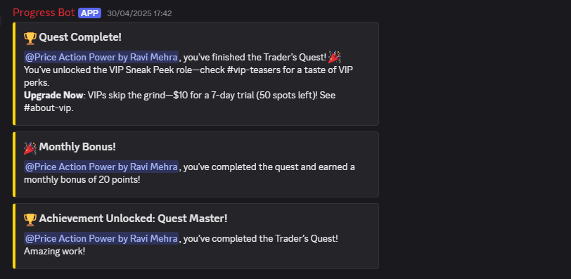This screenshot has height=279, width=571.
Task: Click the 30/04/2025 17:42 message timestamp
Action: [x=139, y=13]
